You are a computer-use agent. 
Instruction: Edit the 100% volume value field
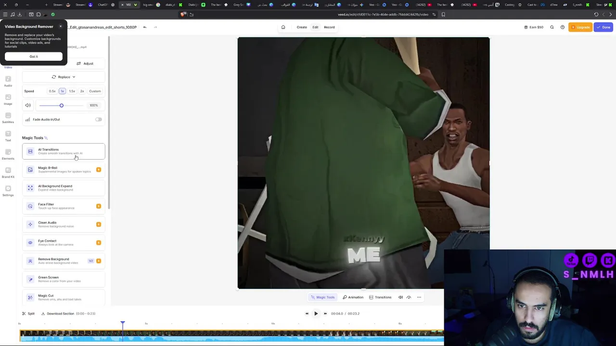coord(94,105)
